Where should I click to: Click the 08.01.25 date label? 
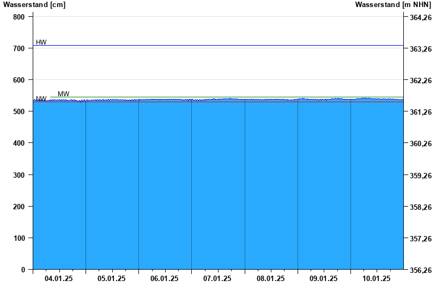(x=271, y=278)
